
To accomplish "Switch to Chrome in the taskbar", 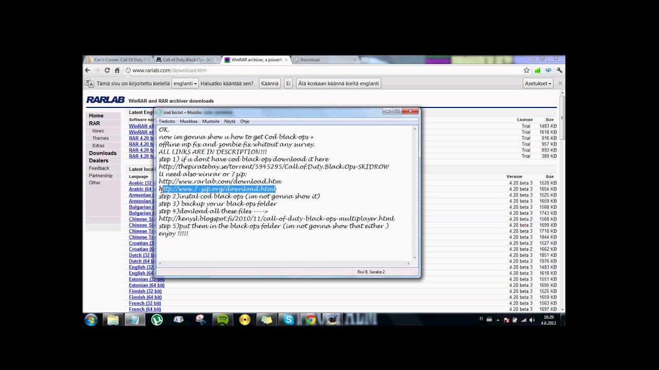I will [310, 320].
